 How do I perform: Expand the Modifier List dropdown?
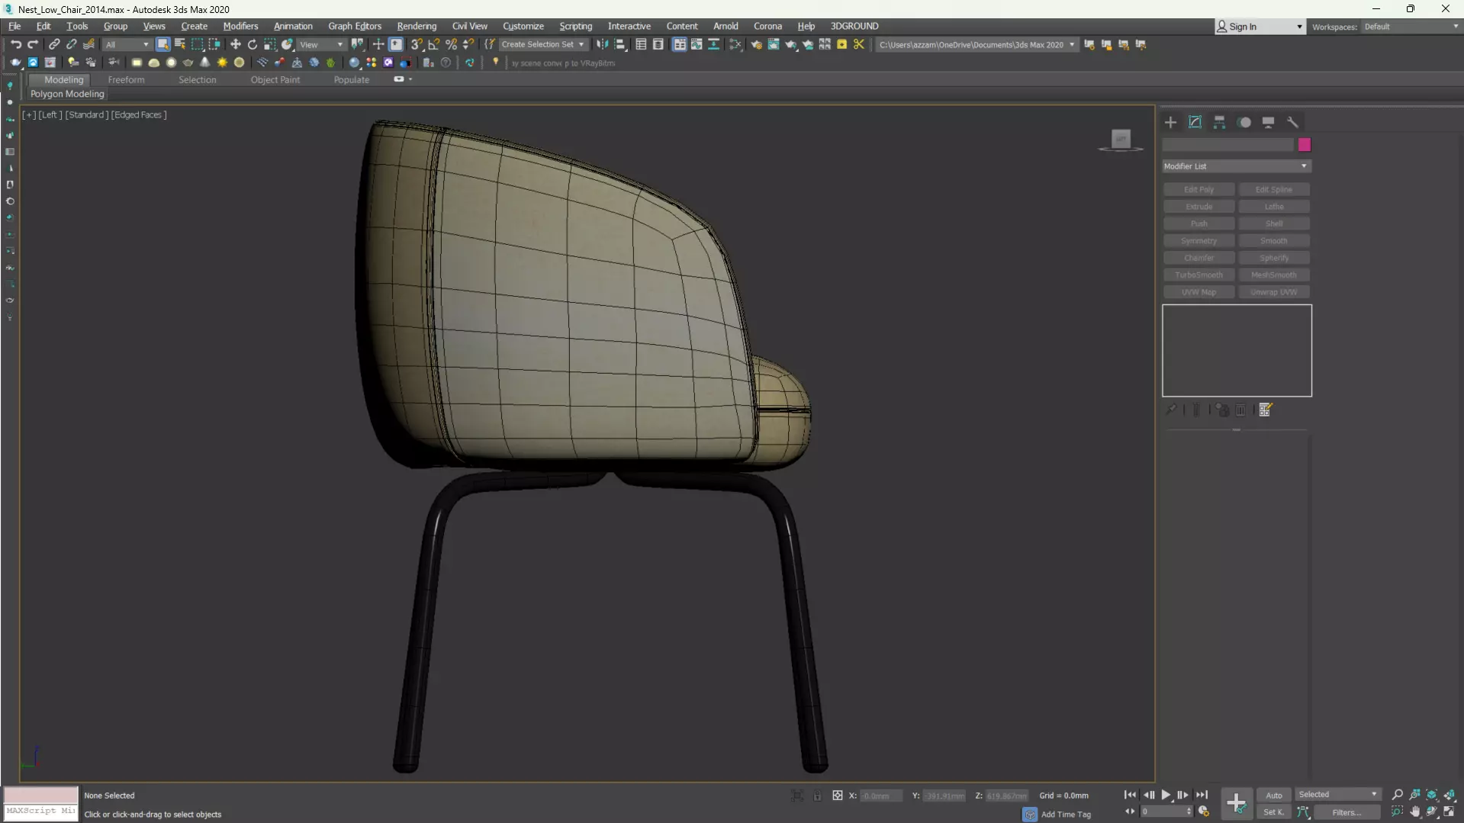[x=1236, y=166]
